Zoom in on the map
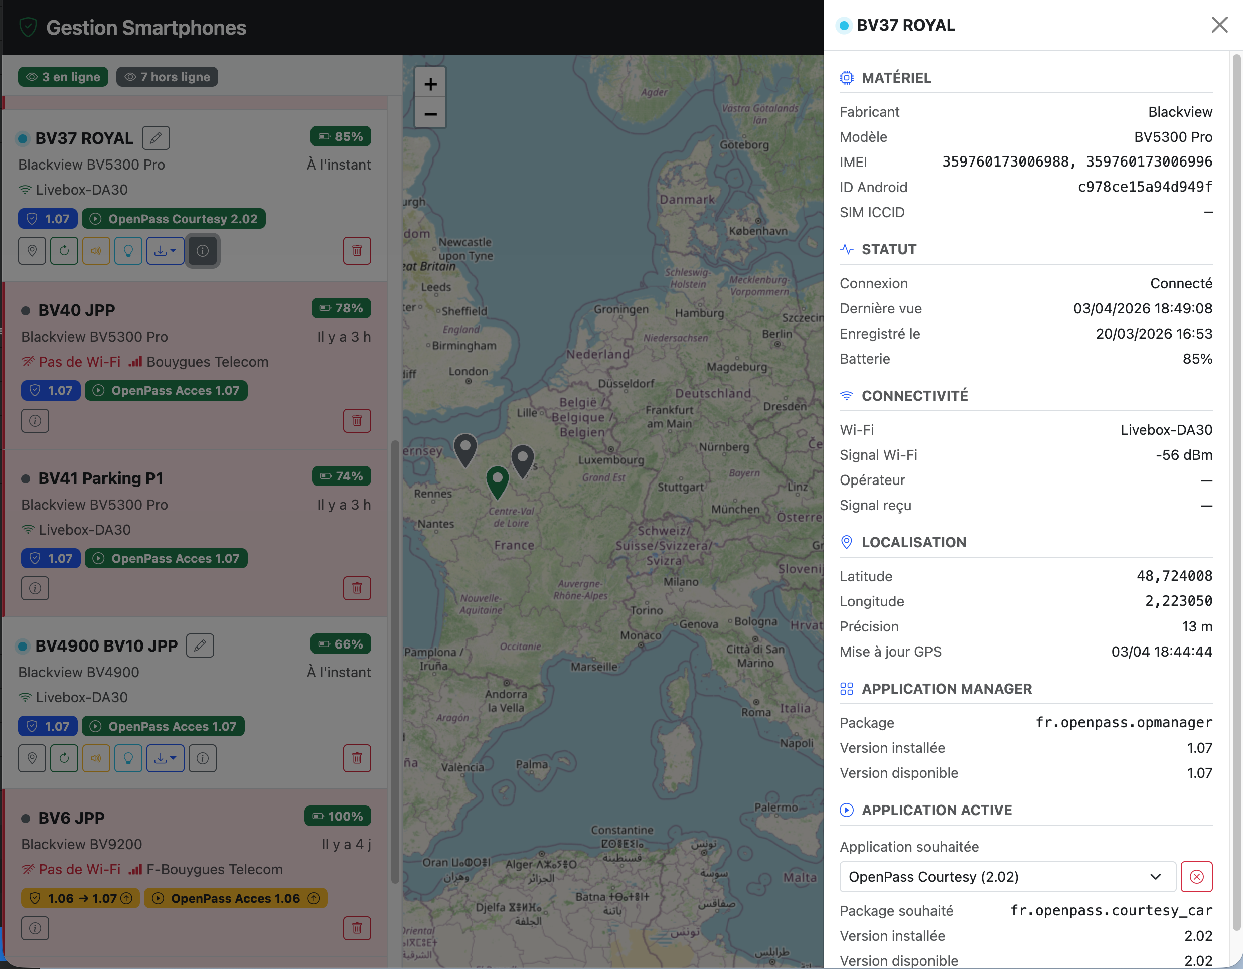This screenshot has width=1243, height=969. point(430,85)
